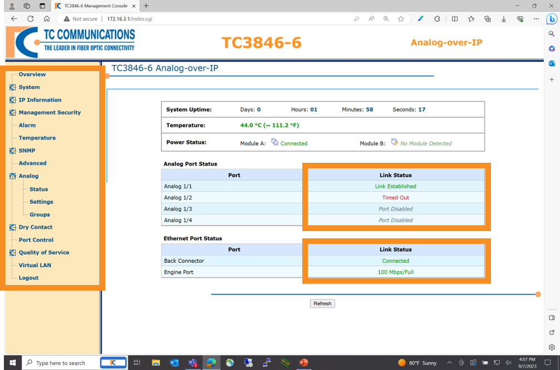This screenshot has width=560, height=370.
Task: Expand the Quality of Service folder icon
Action: click(12, 252)
